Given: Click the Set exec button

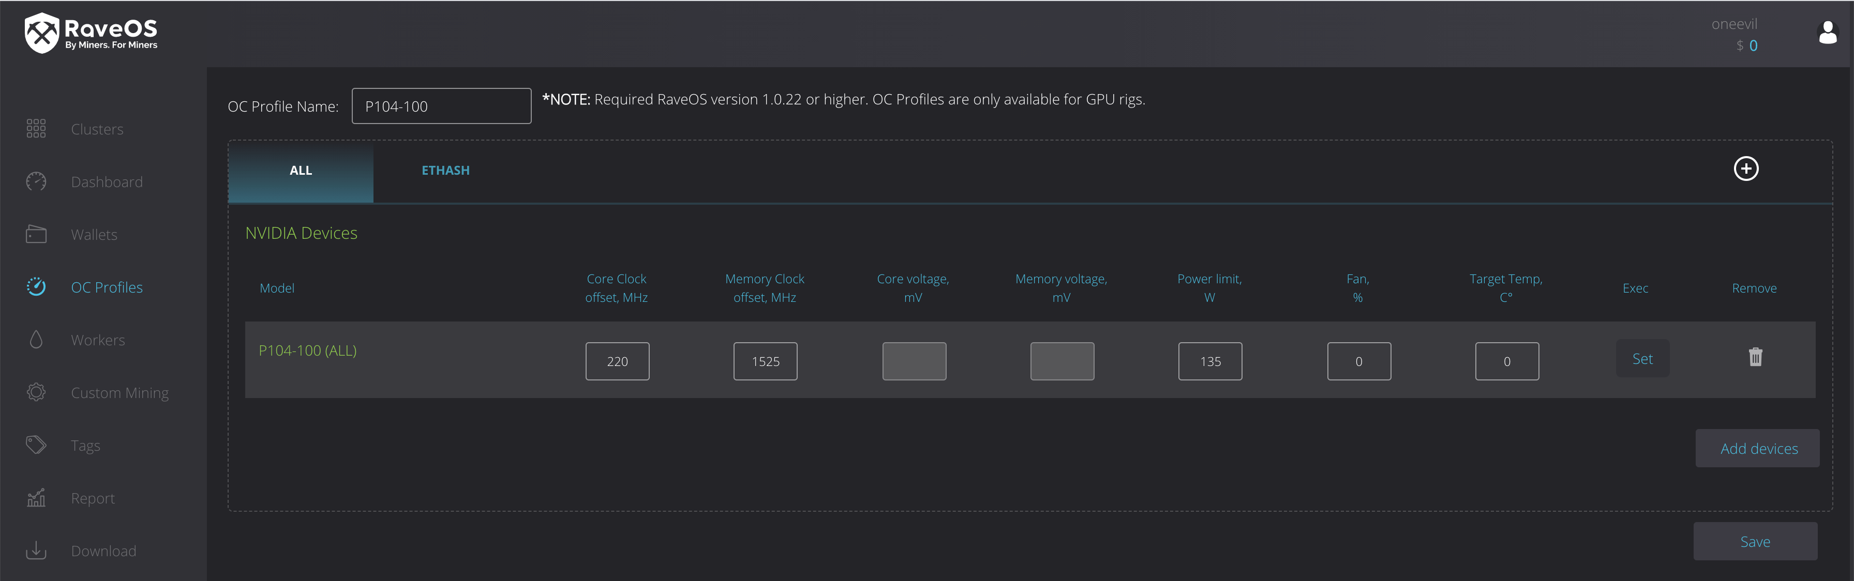Looking at the screenshot, I should tap(1642, 359).
